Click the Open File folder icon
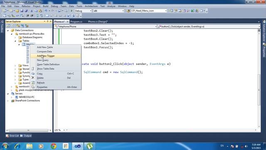266x150 pixels. pyautogui.click(x=17, y=11)
